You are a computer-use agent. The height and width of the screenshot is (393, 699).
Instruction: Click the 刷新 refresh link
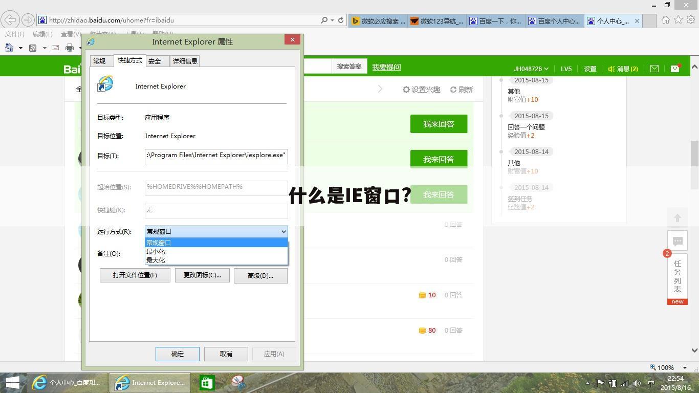tap(462, 90)
